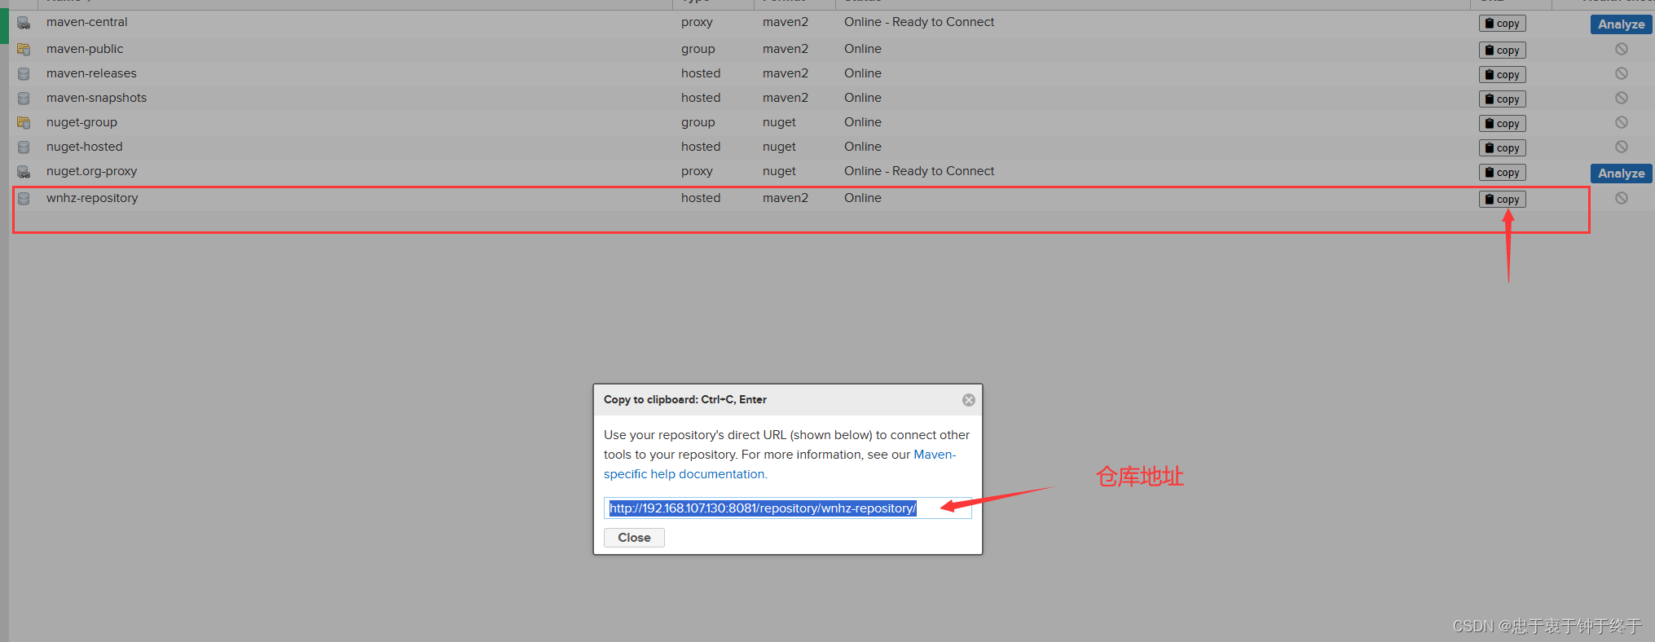
Task: Select the nuget-hosted repository name
Action: 84,147
